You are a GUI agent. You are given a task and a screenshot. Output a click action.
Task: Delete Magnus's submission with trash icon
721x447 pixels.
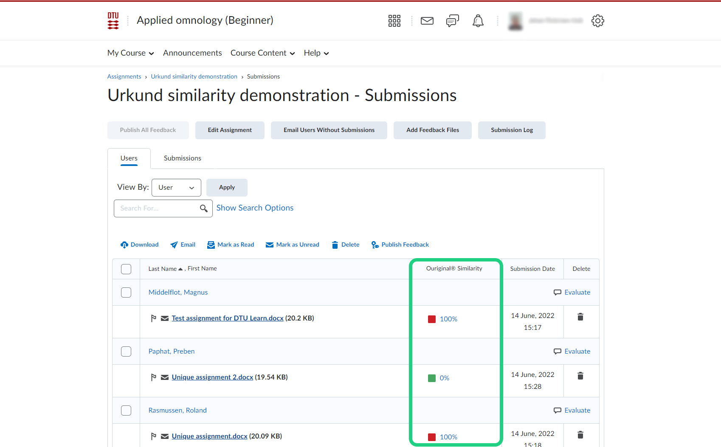[x=580, y=317]
